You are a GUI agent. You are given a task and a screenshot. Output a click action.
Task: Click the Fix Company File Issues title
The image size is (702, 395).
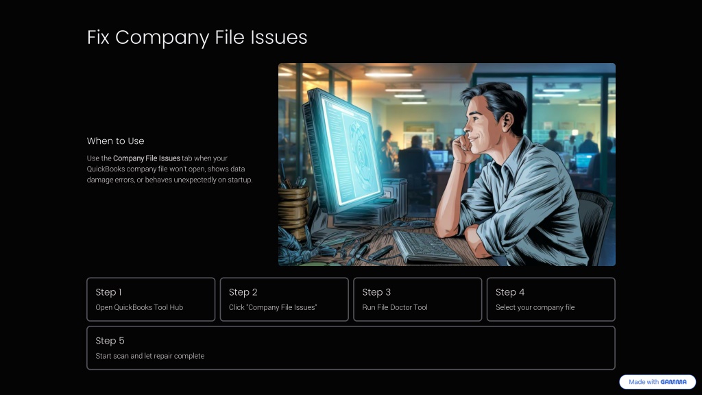pyautogui.click(x=197, y=37)
